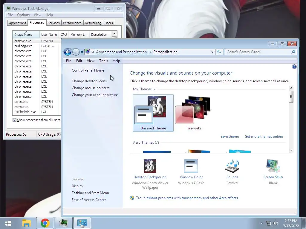Go to Control Panel Home

[x=88, y=70]
